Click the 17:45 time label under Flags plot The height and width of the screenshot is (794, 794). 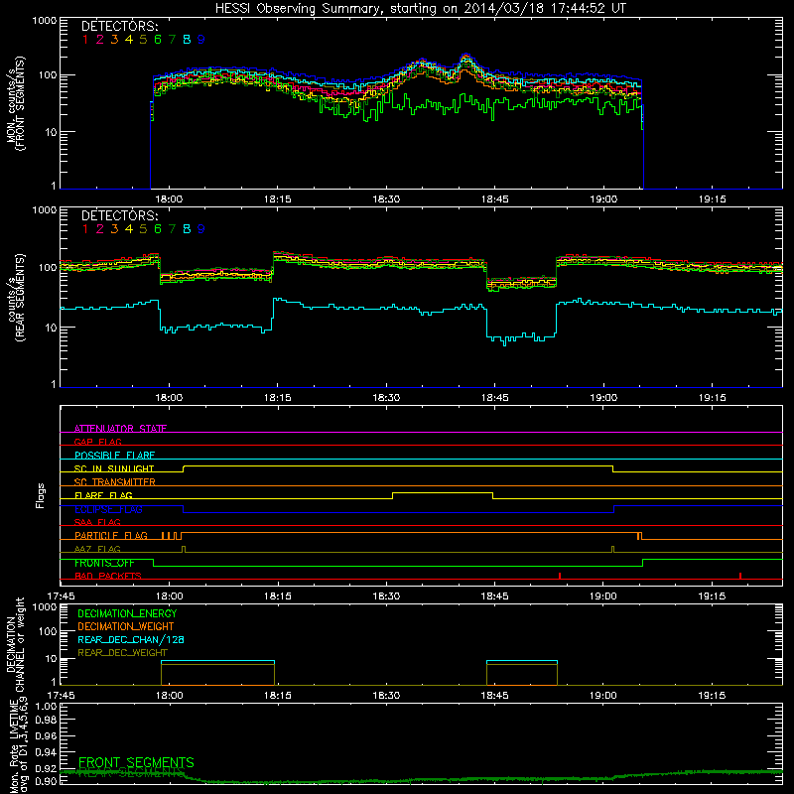(x=61, y=596)
